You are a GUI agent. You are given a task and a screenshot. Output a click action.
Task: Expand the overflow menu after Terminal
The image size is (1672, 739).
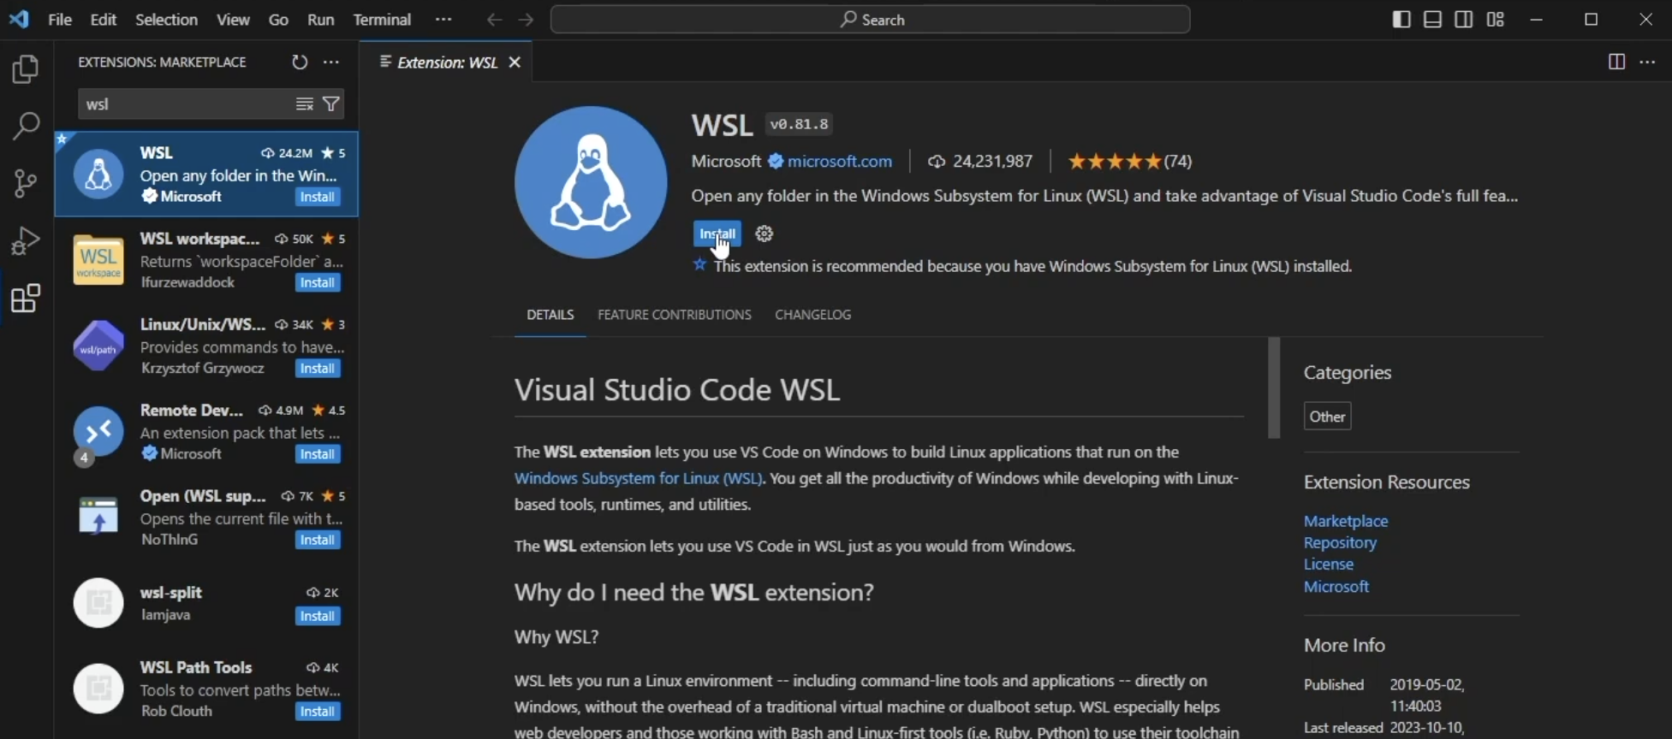click(x=443, y=20)
